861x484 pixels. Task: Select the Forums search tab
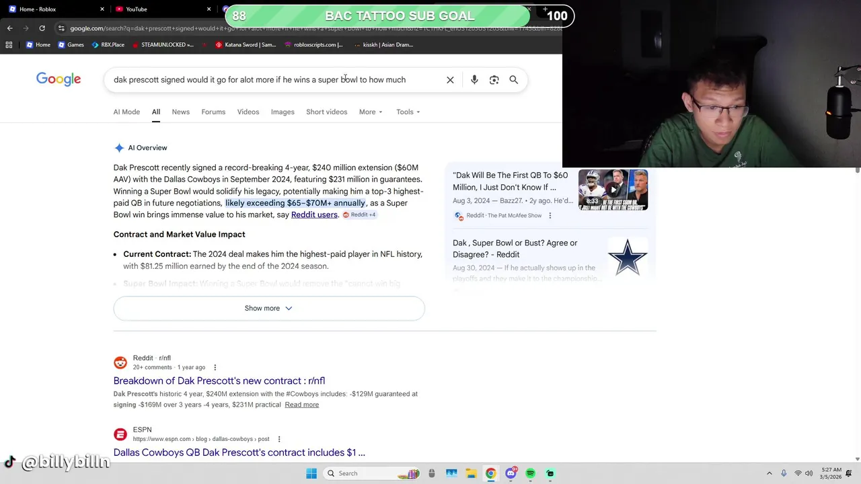(213, 112)
